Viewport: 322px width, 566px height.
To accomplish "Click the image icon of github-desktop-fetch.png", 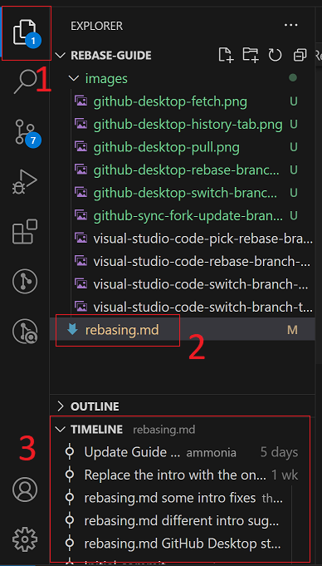I will point(81,101).
